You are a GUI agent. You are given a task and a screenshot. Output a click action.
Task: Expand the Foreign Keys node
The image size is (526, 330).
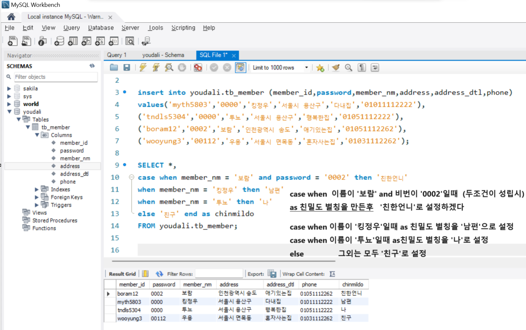coord(37,197)
